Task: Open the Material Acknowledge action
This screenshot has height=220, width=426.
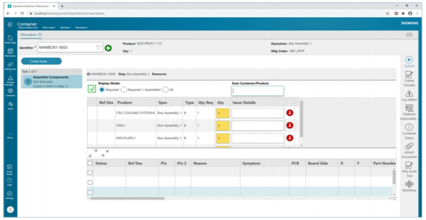Action: point(409,108)
